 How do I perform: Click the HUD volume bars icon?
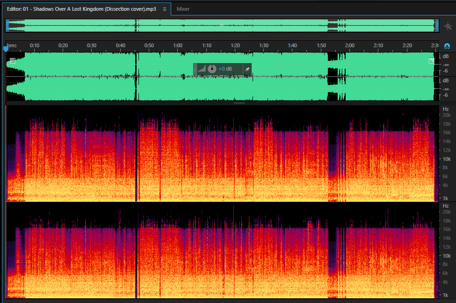(202, 69)
